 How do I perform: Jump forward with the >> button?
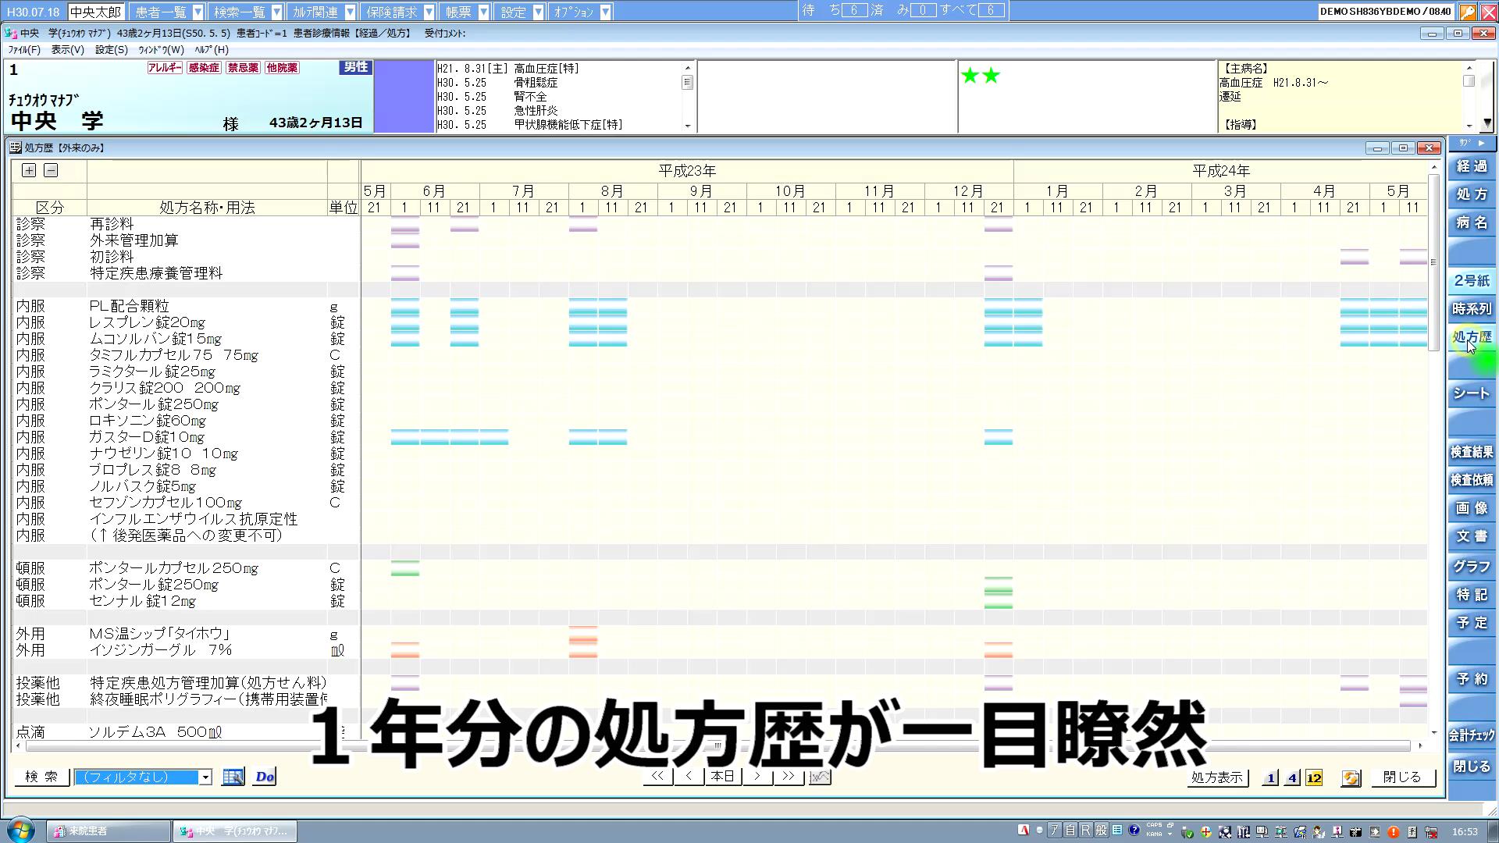tap(789, 777)
